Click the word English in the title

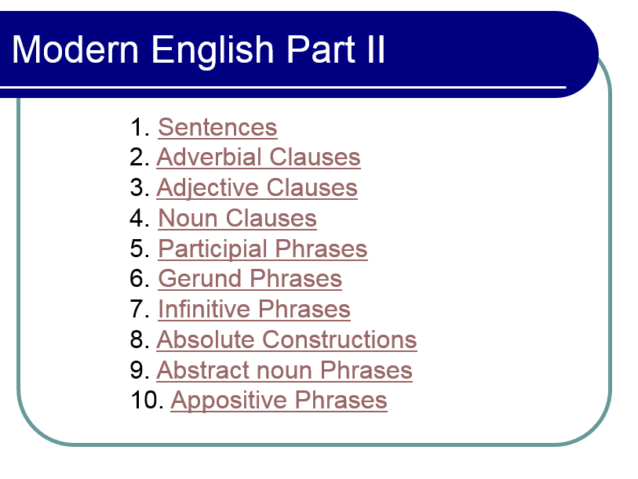pyautogui.click(x=213, y=50)
